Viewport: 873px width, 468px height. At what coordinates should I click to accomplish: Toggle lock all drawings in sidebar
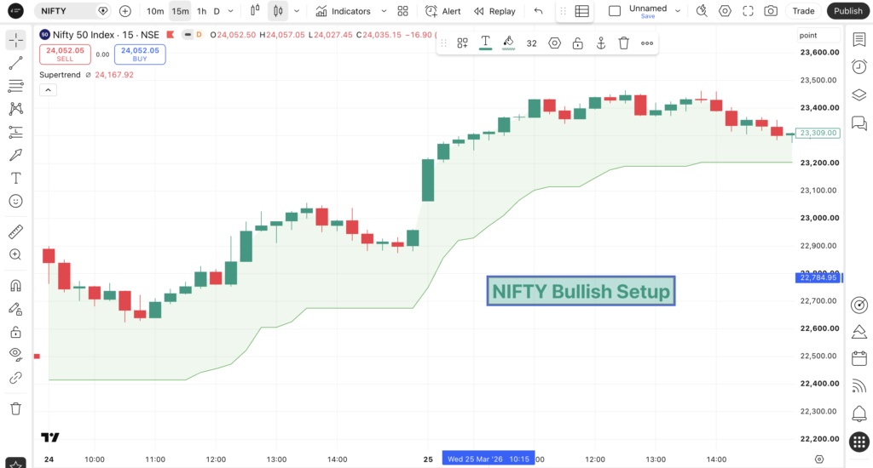point(15,332)
